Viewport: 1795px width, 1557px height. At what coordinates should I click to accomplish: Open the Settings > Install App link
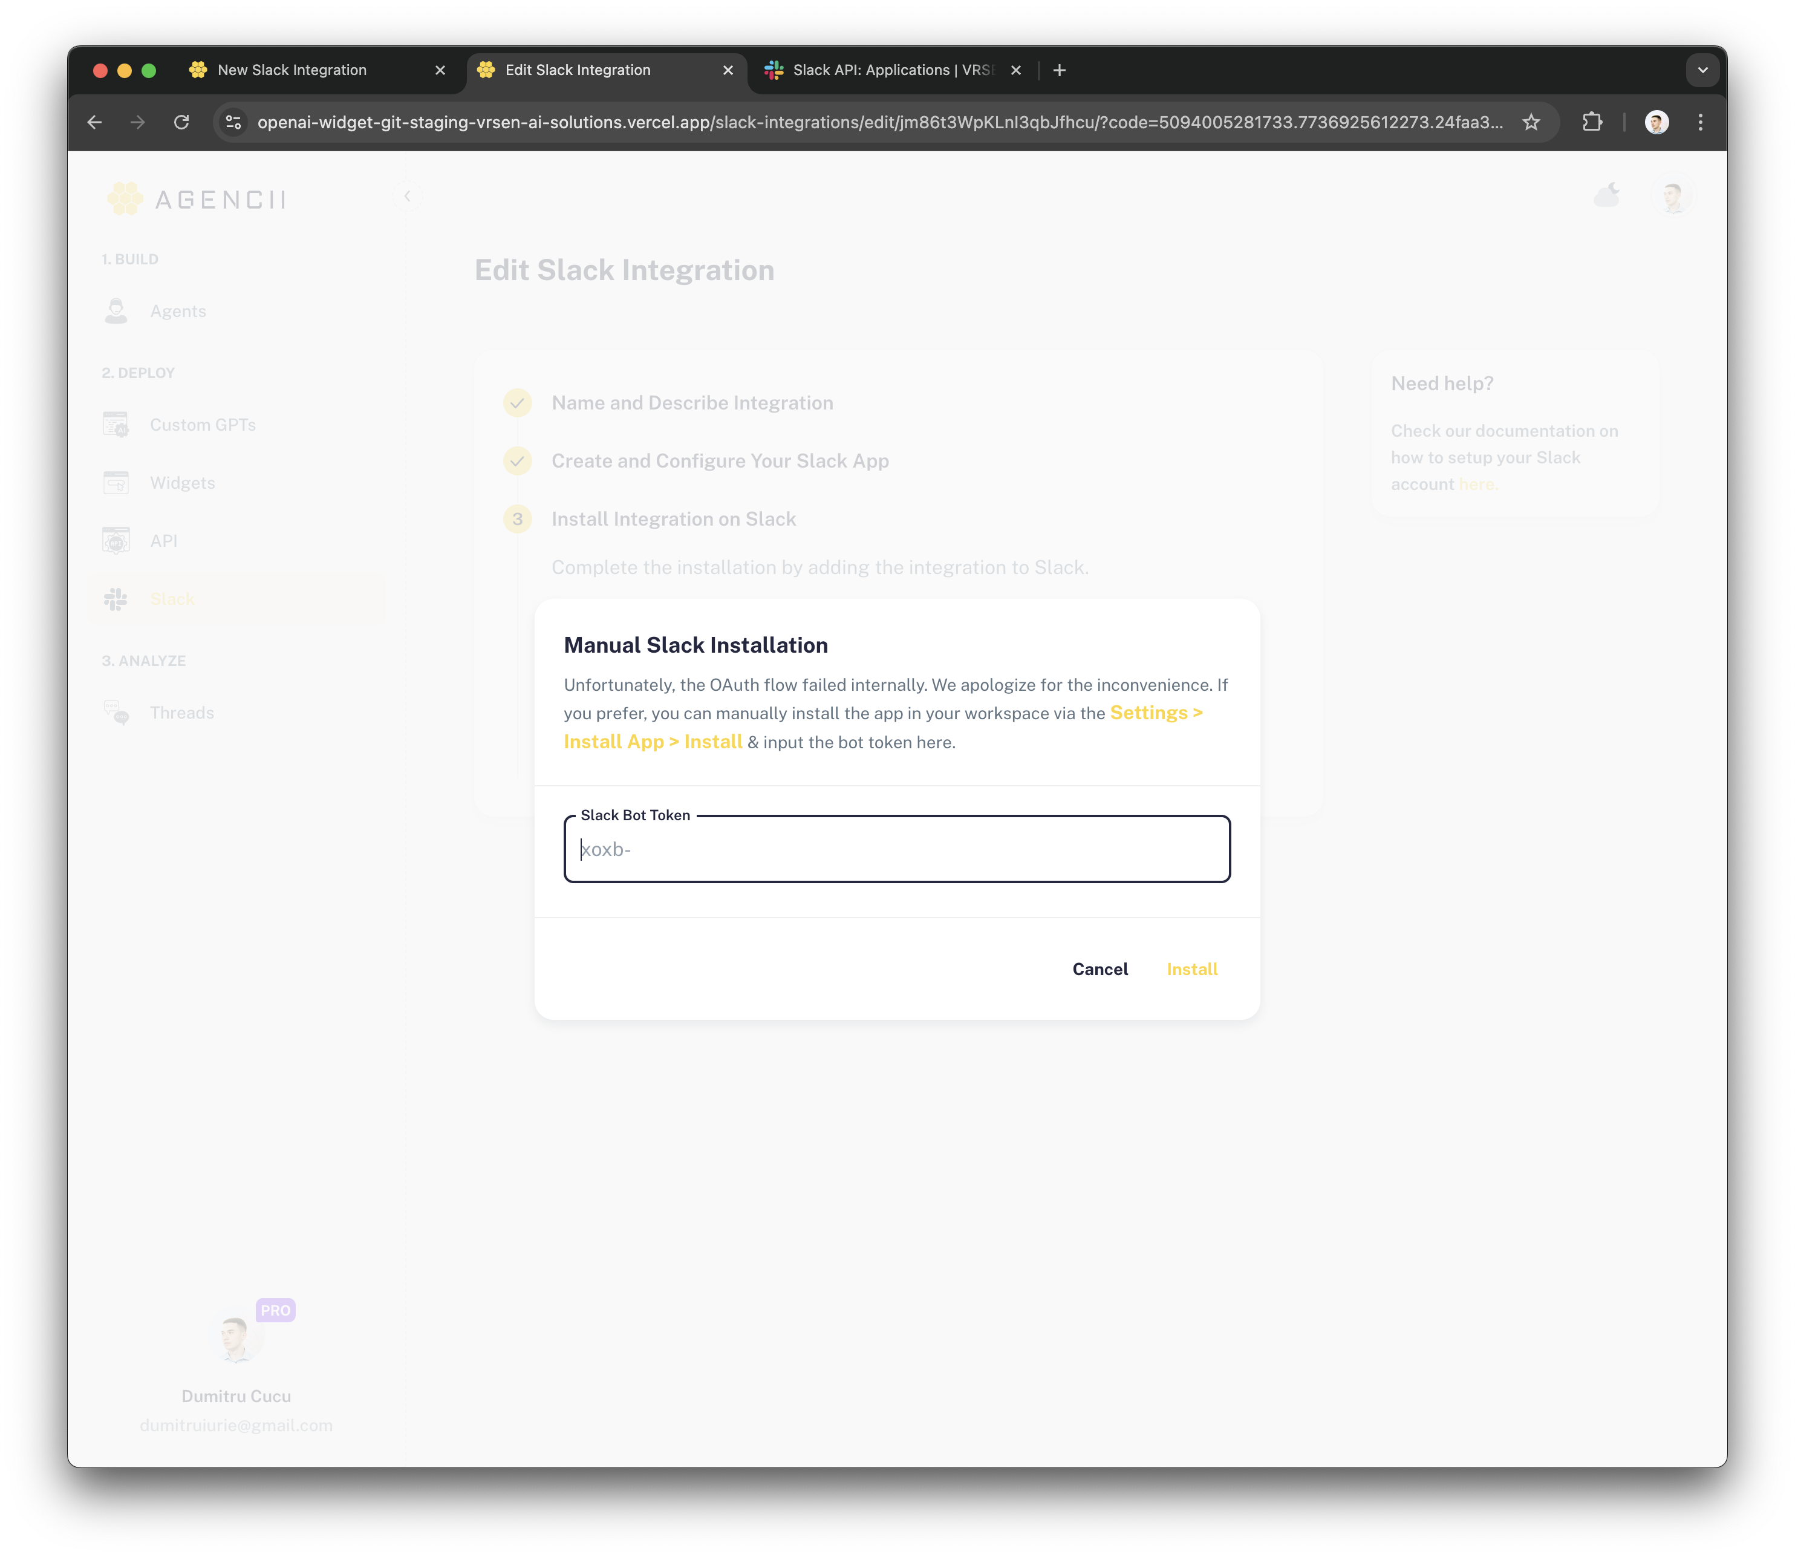point(1156,713)
